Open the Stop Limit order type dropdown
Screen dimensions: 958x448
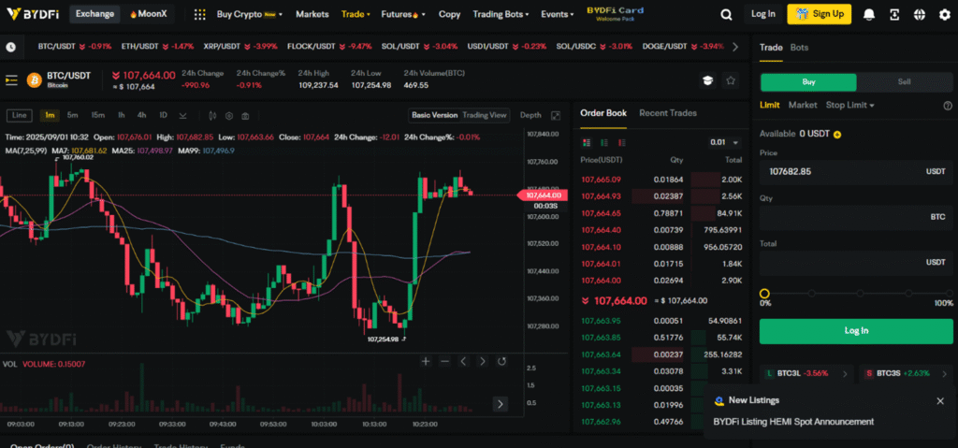pos(849,105)
